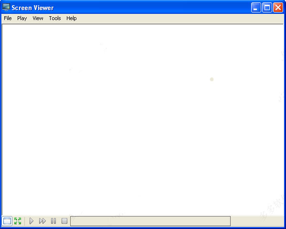Click inside the playback progress bar
286x229 pixels.
click(x=150, y=221)
